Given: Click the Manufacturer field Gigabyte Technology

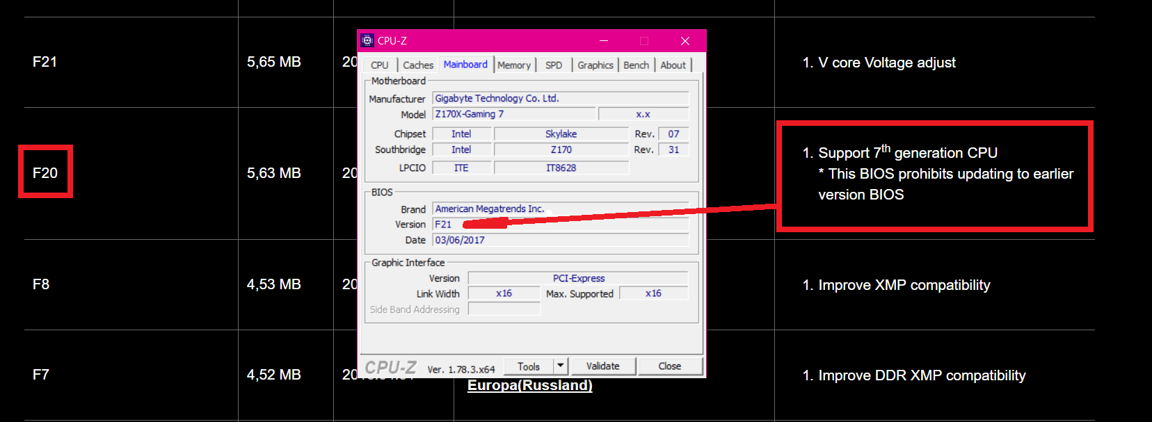Looking at the screenshot, I should [561, 98].
